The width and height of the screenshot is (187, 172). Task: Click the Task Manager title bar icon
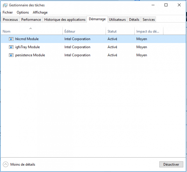pyautogui.click(x=5, y=5)
